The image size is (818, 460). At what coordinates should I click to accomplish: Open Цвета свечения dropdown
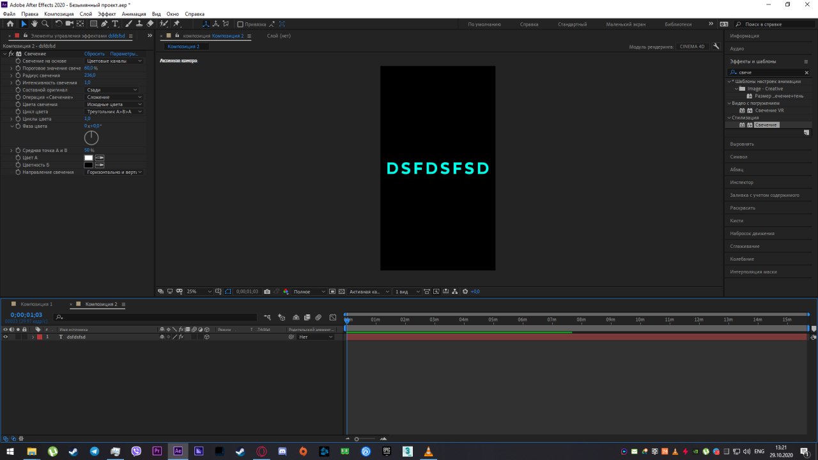coord(114,104)
